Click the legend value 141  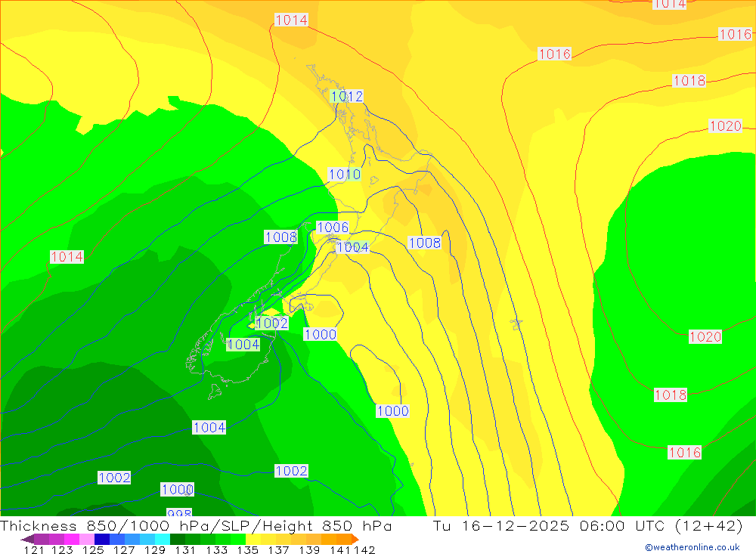340,549
